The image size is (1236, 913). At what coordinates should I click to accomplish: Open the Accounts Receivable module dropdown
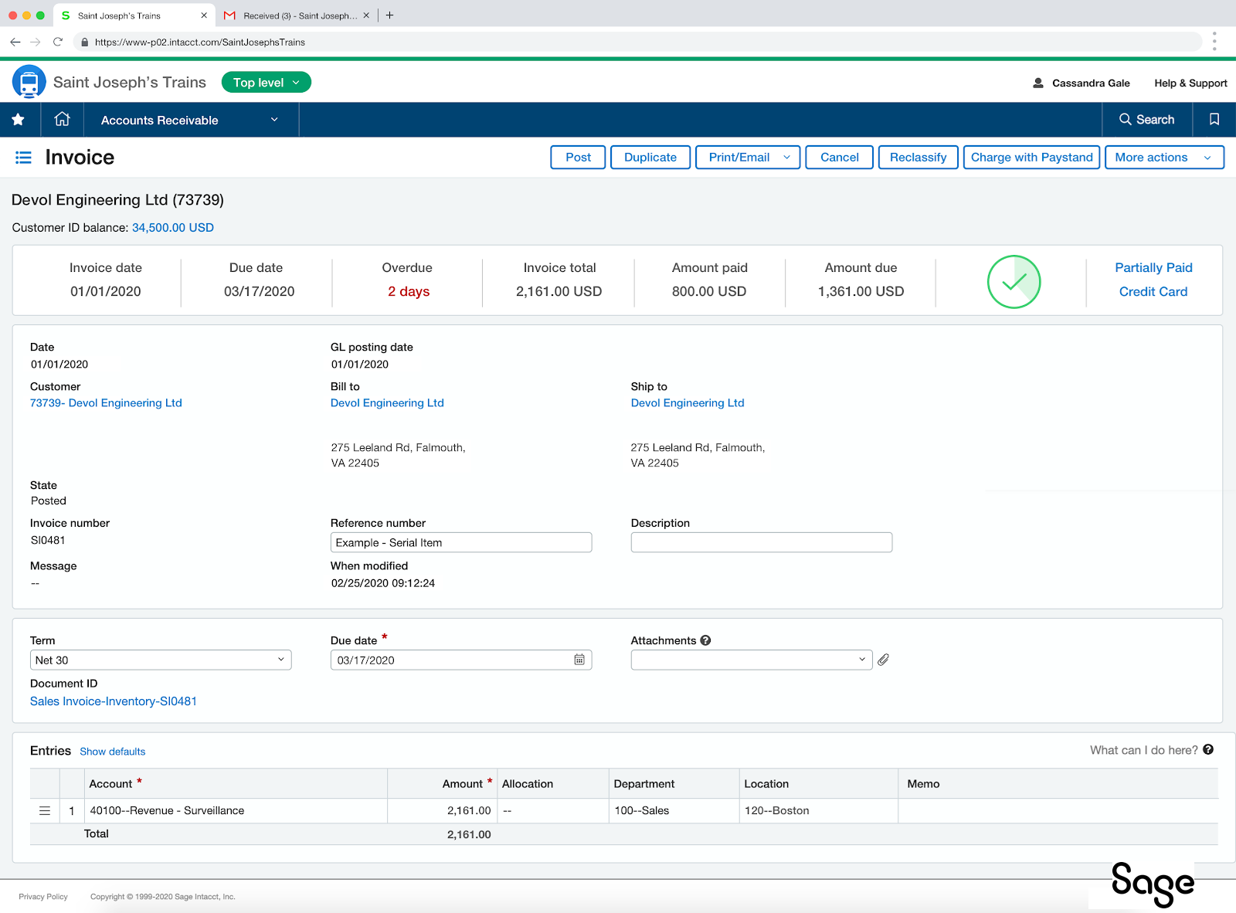[x=189, y=120]
